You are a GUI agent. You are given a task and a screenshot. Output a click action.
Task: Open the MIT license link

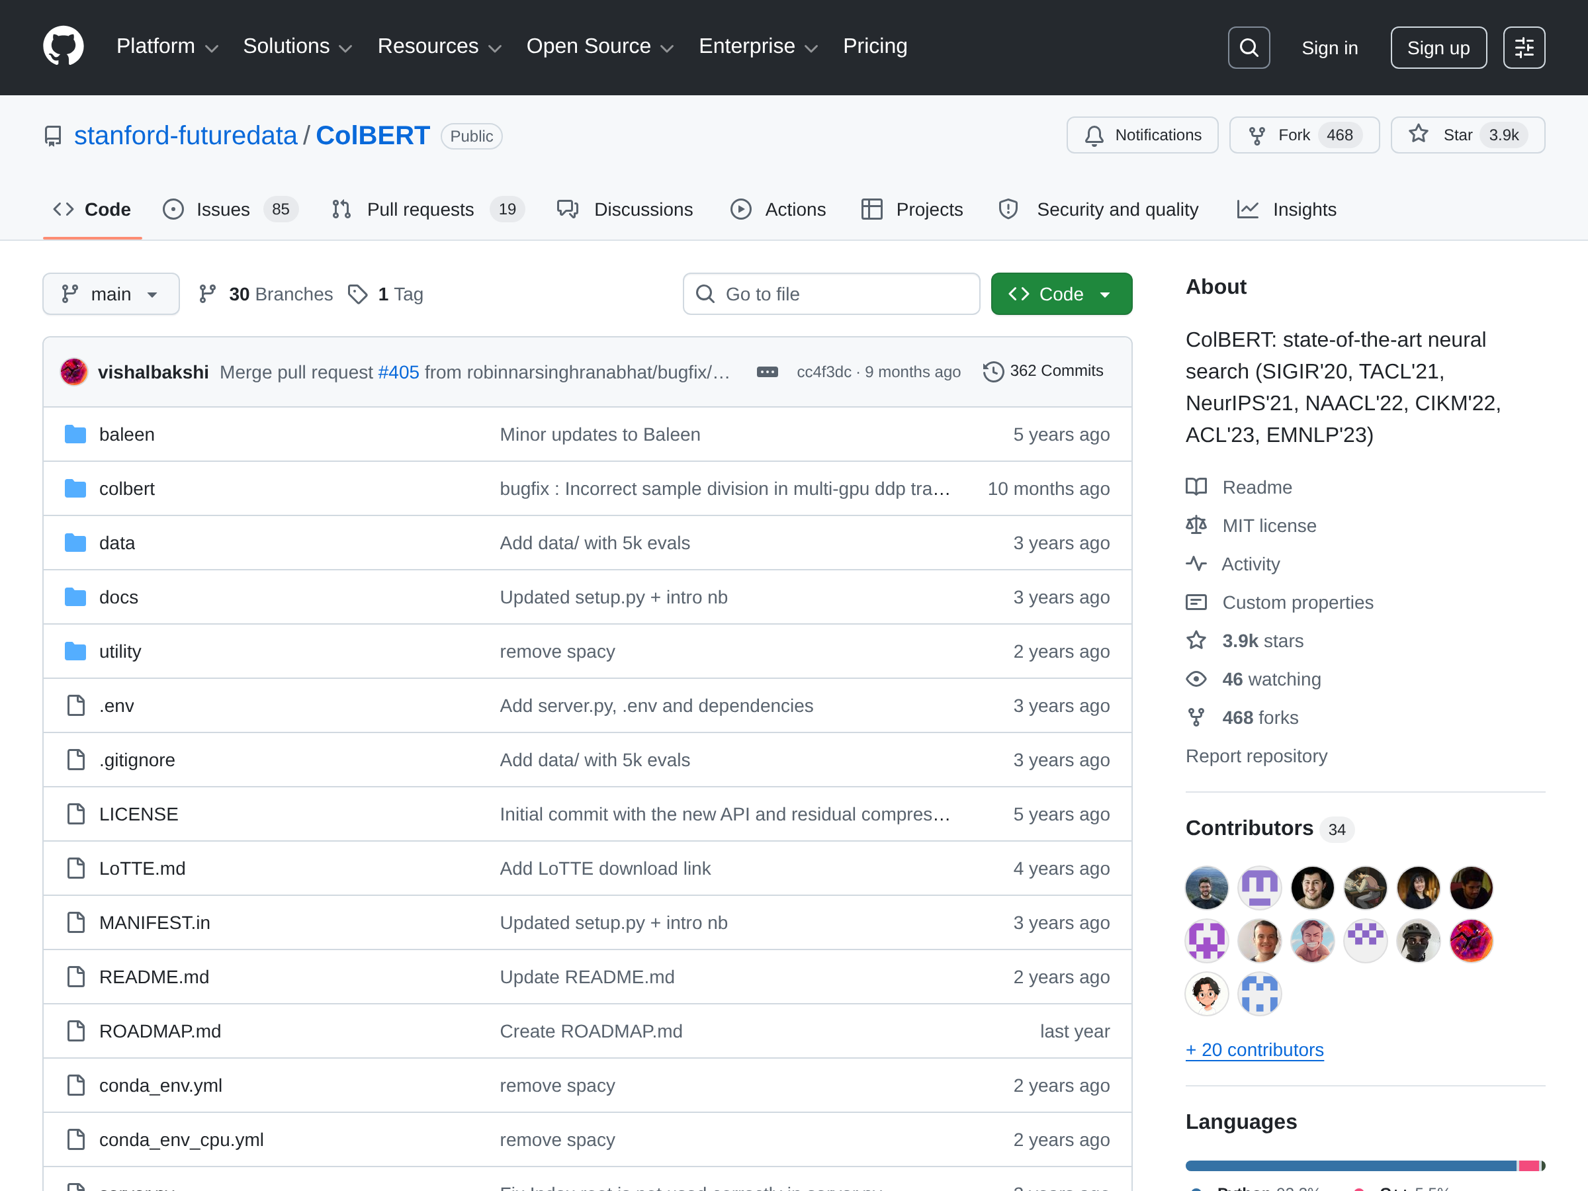[1251, 525]
